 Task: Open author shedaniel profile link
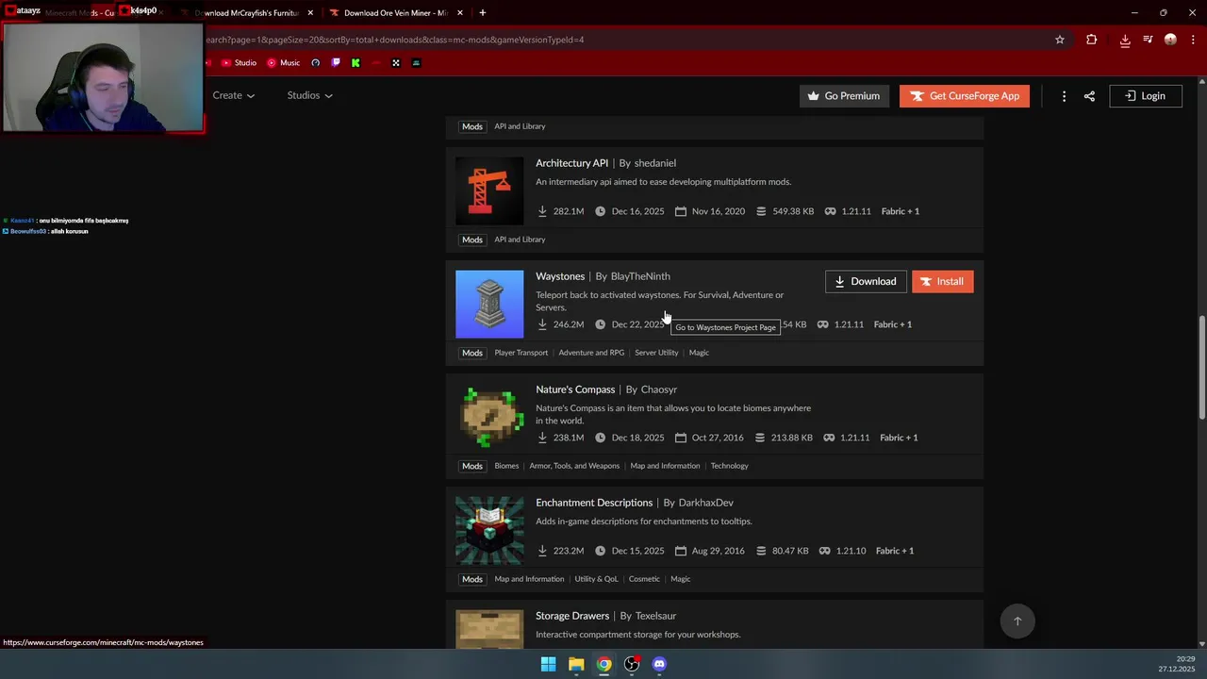click(655, 163)
